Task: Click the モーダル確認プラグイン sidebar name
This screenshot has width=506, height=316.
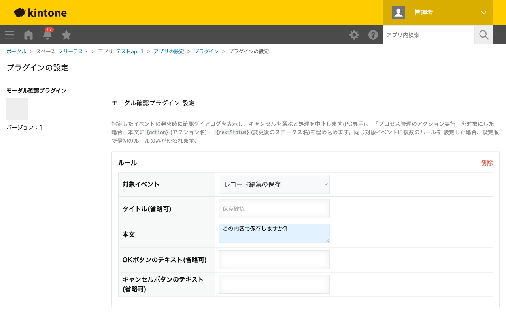Action: tap(36, 91)
